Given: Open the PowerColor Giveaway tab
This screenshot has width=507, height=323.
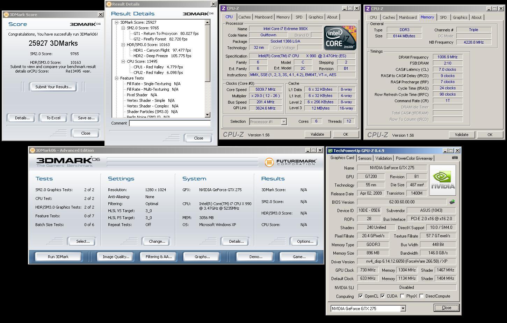Looking at the screenshot, I should tap(414, 158).
